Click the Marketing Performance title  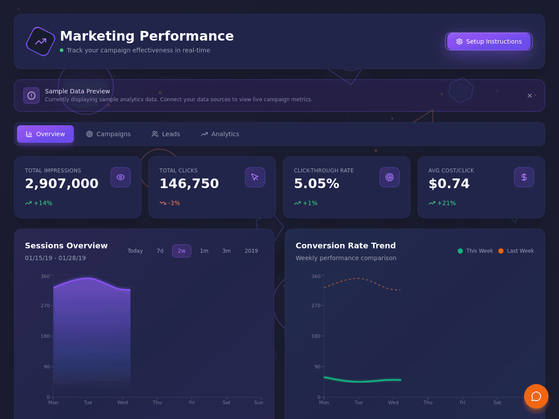[x=147, y=36]
